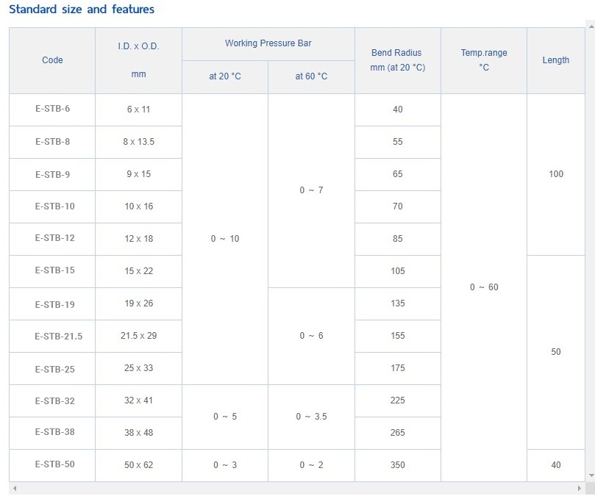Click the 38 x 48 size cell
This screenshot has height=496, width=595.
click(x=138, y=433)
